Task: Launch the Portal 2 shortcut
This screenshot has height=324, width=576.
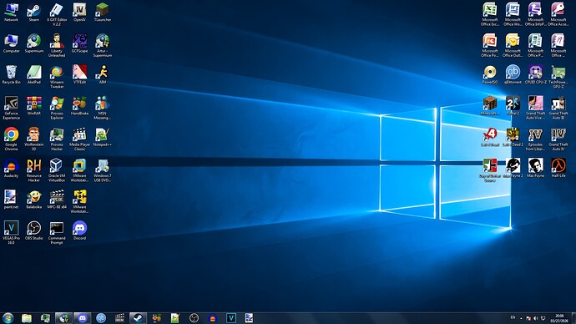Action: [x=513, y=106]
